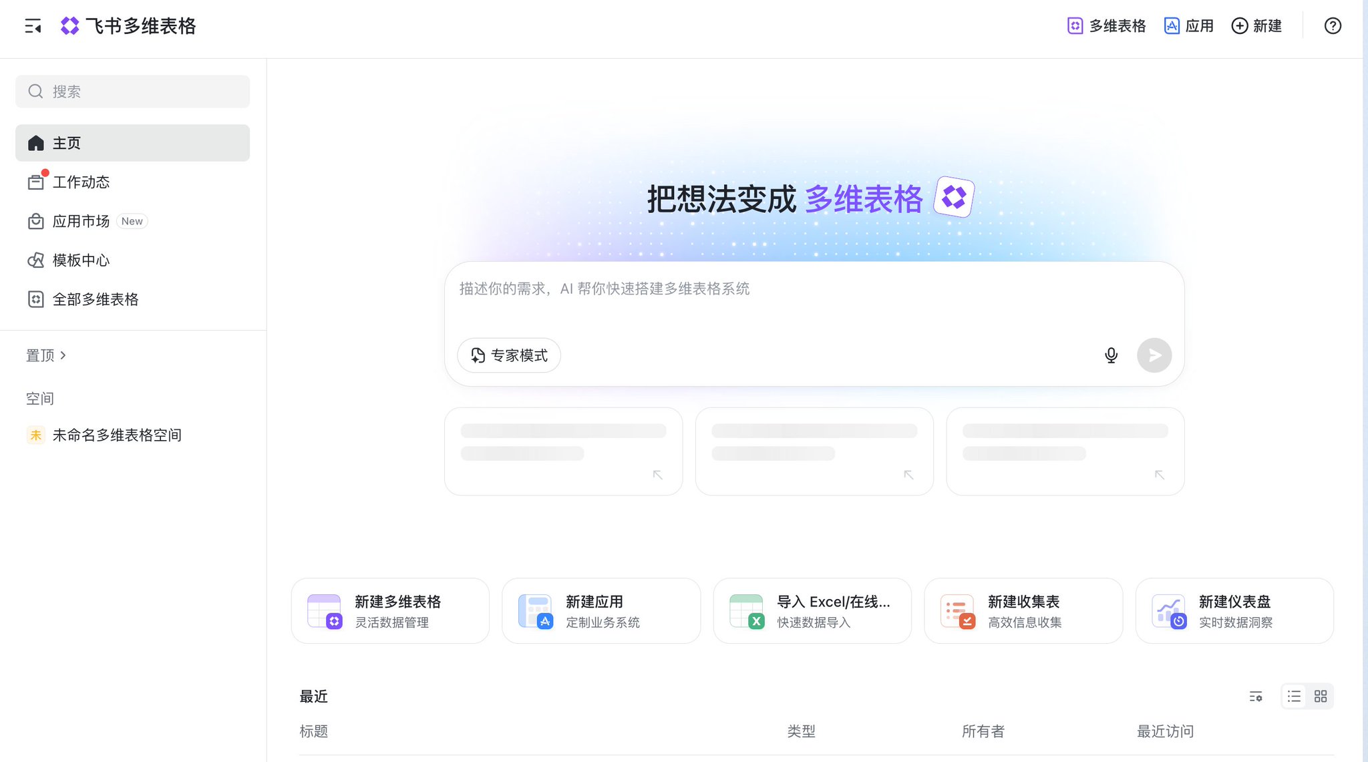Click the plus circle 新建 icon
This screenshot has width=1368, height=762.
point(1240,26)
